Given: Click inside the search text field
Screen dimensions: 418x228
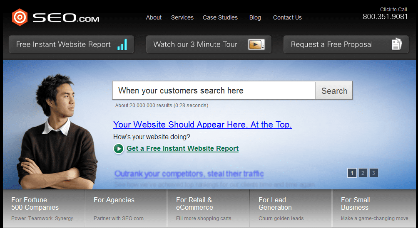Looking at the screenshot, I should [x=213, y=91].
